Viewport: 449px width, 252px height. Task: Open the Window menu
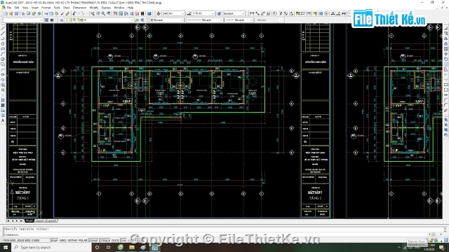click(119, 8)
